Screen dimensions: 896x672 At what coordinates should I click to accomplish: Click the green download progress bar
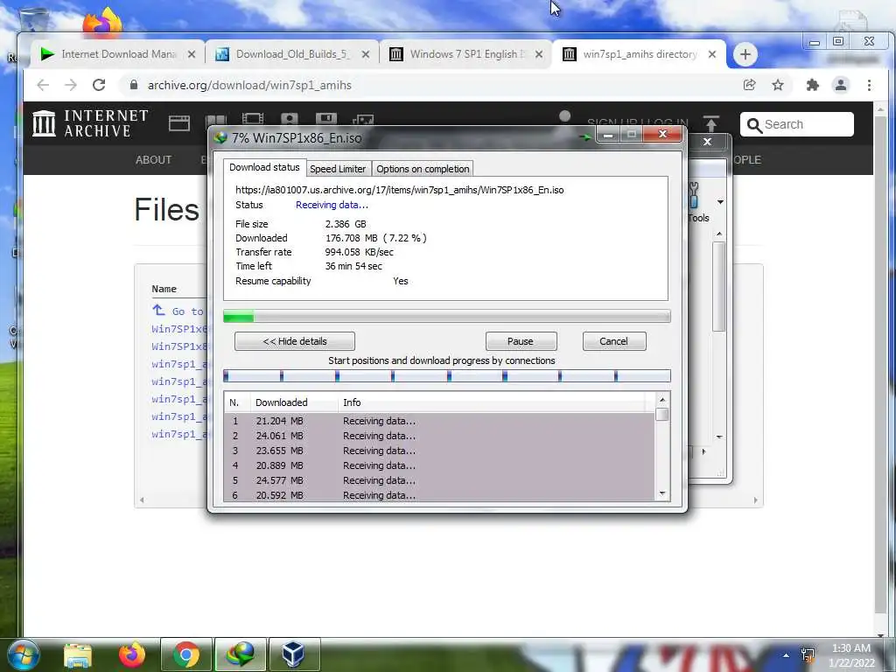[x=446, y=316]
